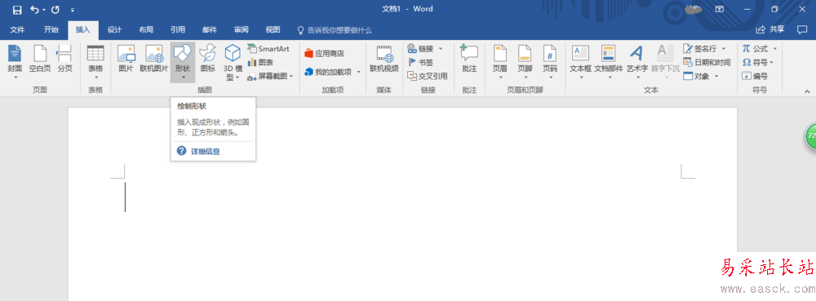Add a comment with 批注
The width and height of the screenshot is (816, 301).
tap(469, 59)
